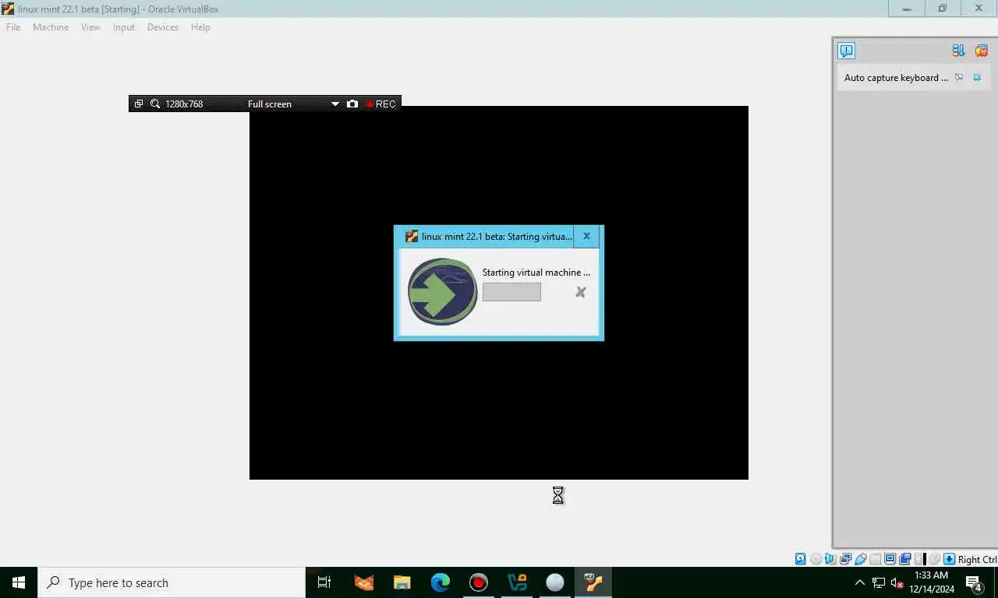Click the audio status icon
The width and height of the screenshot is (998, 598).
point(830,559)
